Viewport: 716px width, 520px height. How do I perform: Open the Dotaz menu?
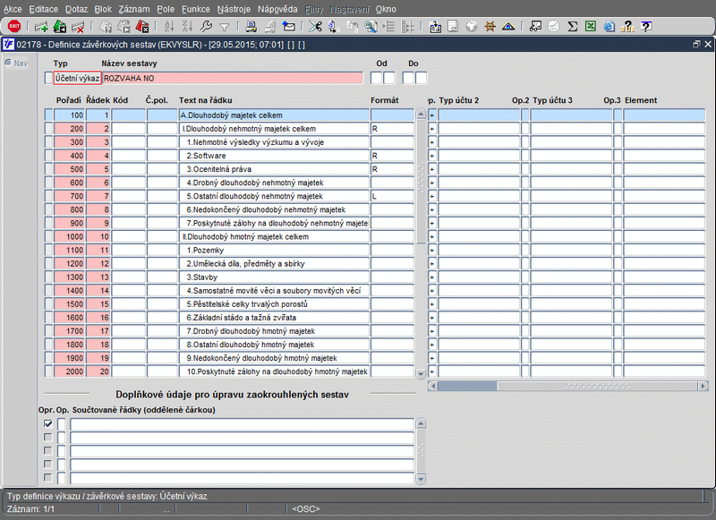(76, 9)
